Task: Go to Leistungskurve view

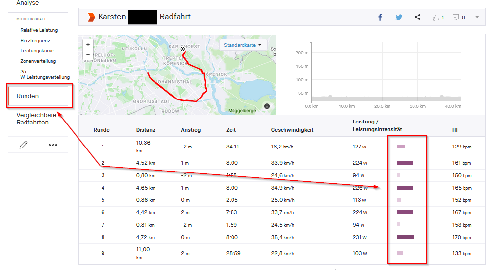Action: 37,51
